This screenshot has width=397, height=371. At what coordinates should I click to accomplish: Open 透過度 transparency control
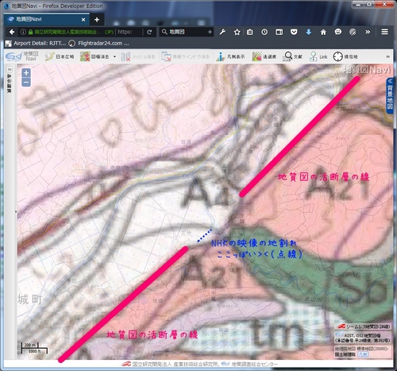tap(264, 56)
